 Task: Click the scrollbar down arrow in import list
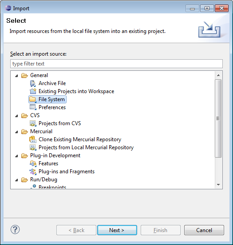(218, 185)
